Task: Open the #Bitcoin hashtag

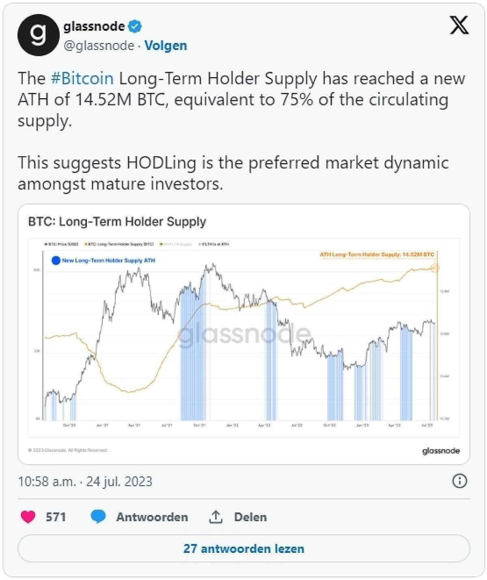Action: (x=82, y=78)
